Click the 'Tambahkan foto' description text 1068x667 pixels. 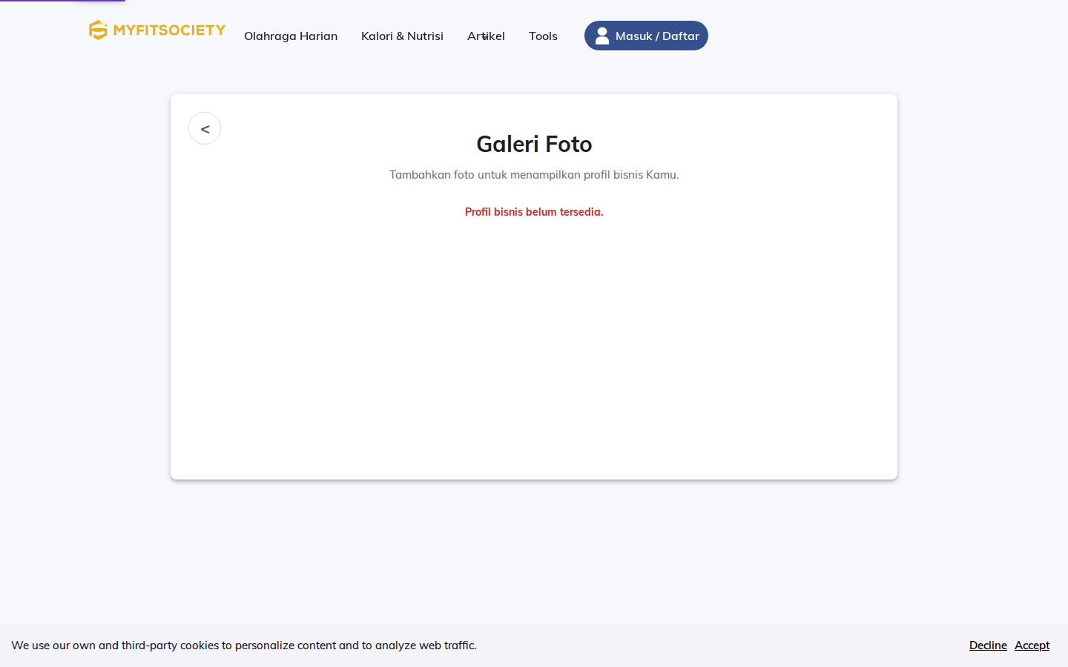pos(534,175)
